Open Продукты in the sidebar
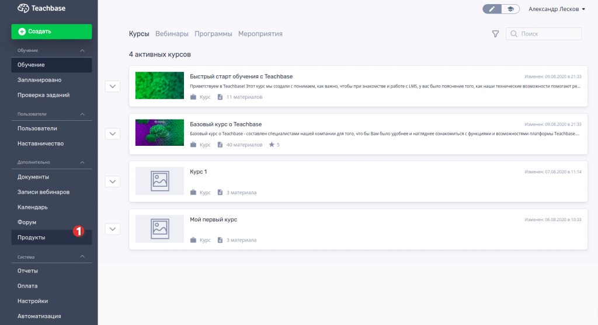 point(51,237)
